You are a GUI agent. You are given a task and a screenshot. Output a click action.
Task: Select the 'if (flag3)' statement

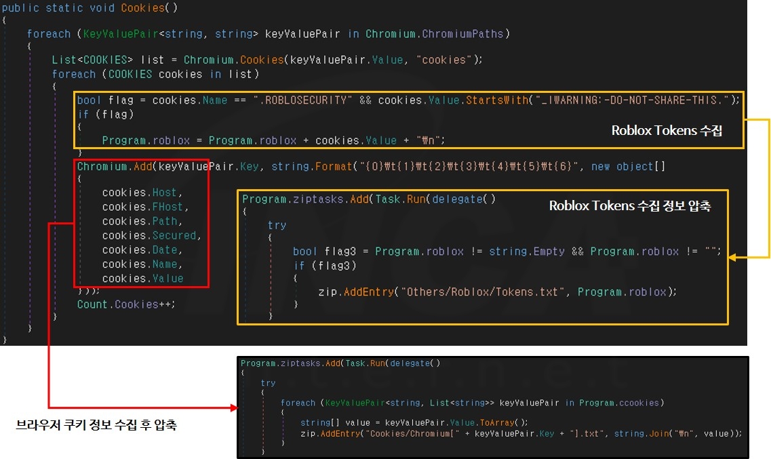pyautogui.click(x=325, y=266)
